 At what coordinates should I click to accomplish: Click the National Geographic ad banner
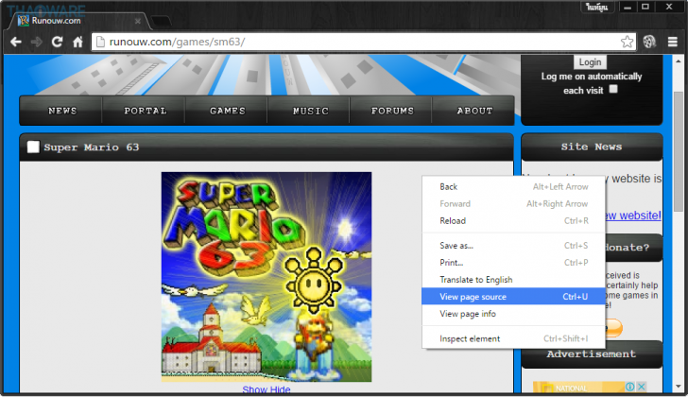[579, 387]
